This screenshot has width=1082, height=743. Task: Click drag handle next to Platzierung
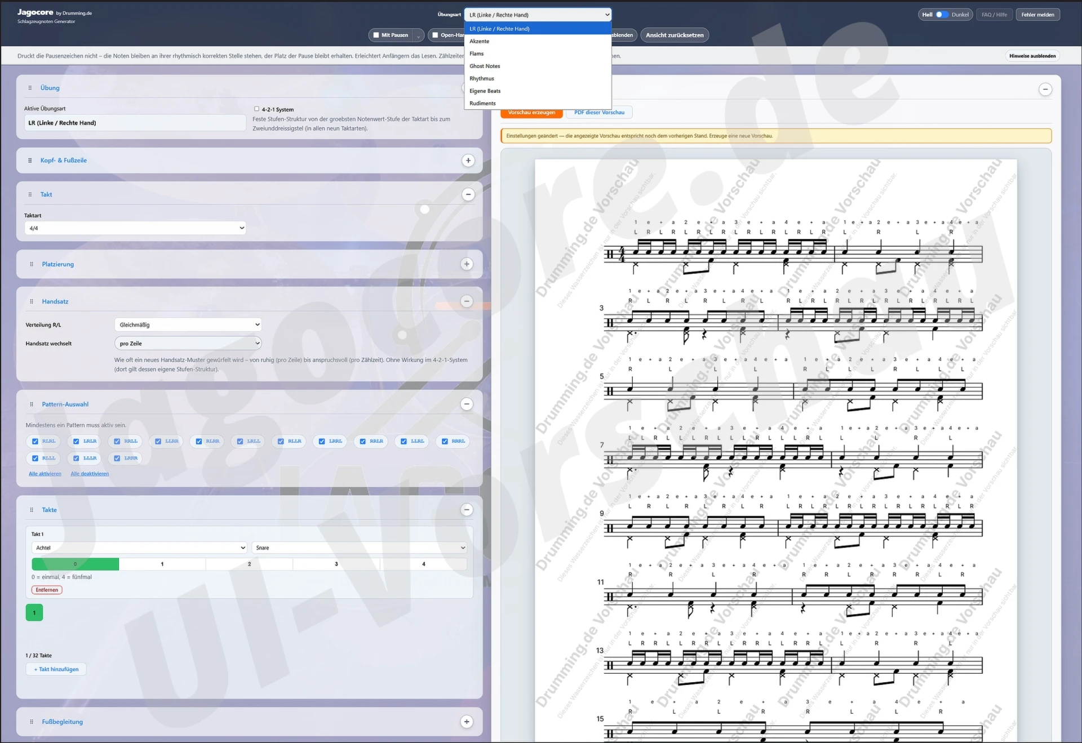32,264
